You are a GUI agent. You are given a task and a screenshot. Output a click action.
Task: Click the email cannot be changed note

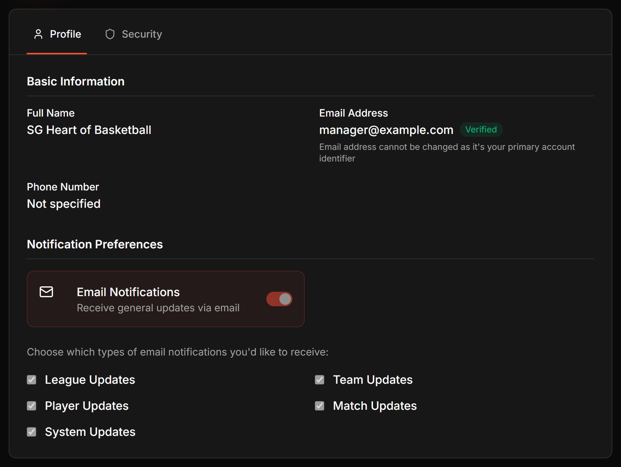coord(447,152)
